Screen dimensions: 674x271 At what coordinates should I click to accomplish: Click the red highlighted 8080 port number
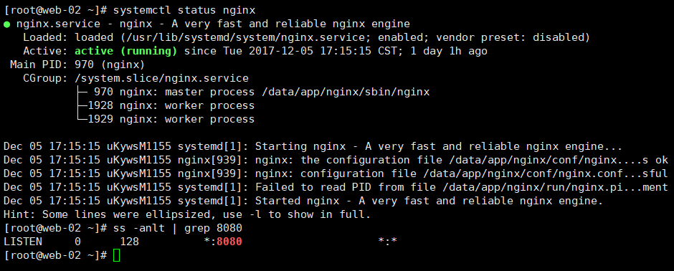(229, 242)
